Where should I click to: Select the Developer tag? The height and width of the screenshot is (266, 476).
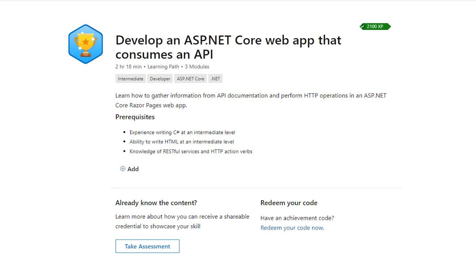tap(160, 79)
